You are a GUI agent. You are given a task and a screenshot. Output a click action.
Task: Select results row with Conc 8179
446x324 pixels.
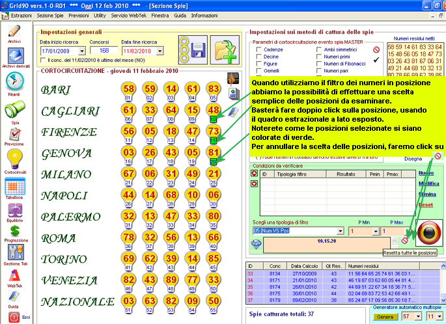point(343,300)
